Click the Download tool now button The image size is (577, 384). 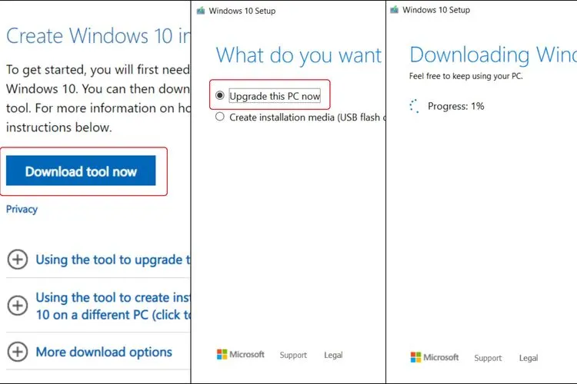81,171
